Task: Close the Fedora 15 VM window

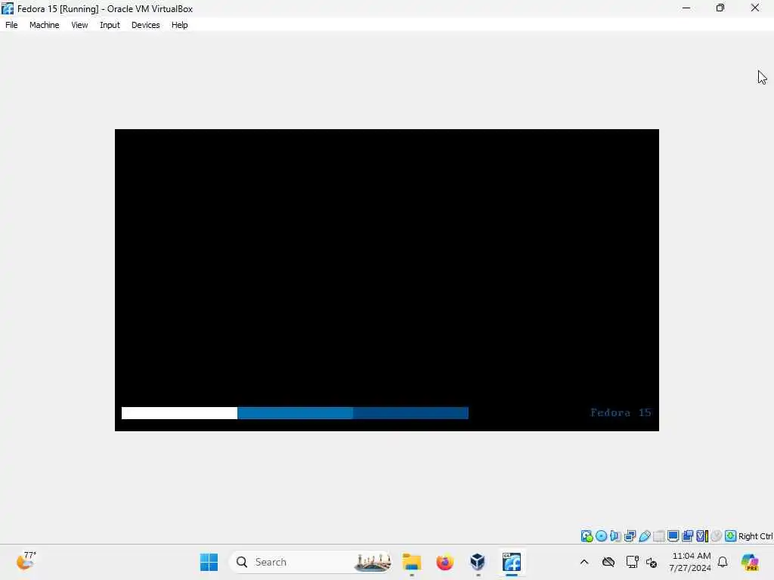Action: [755, 8]
